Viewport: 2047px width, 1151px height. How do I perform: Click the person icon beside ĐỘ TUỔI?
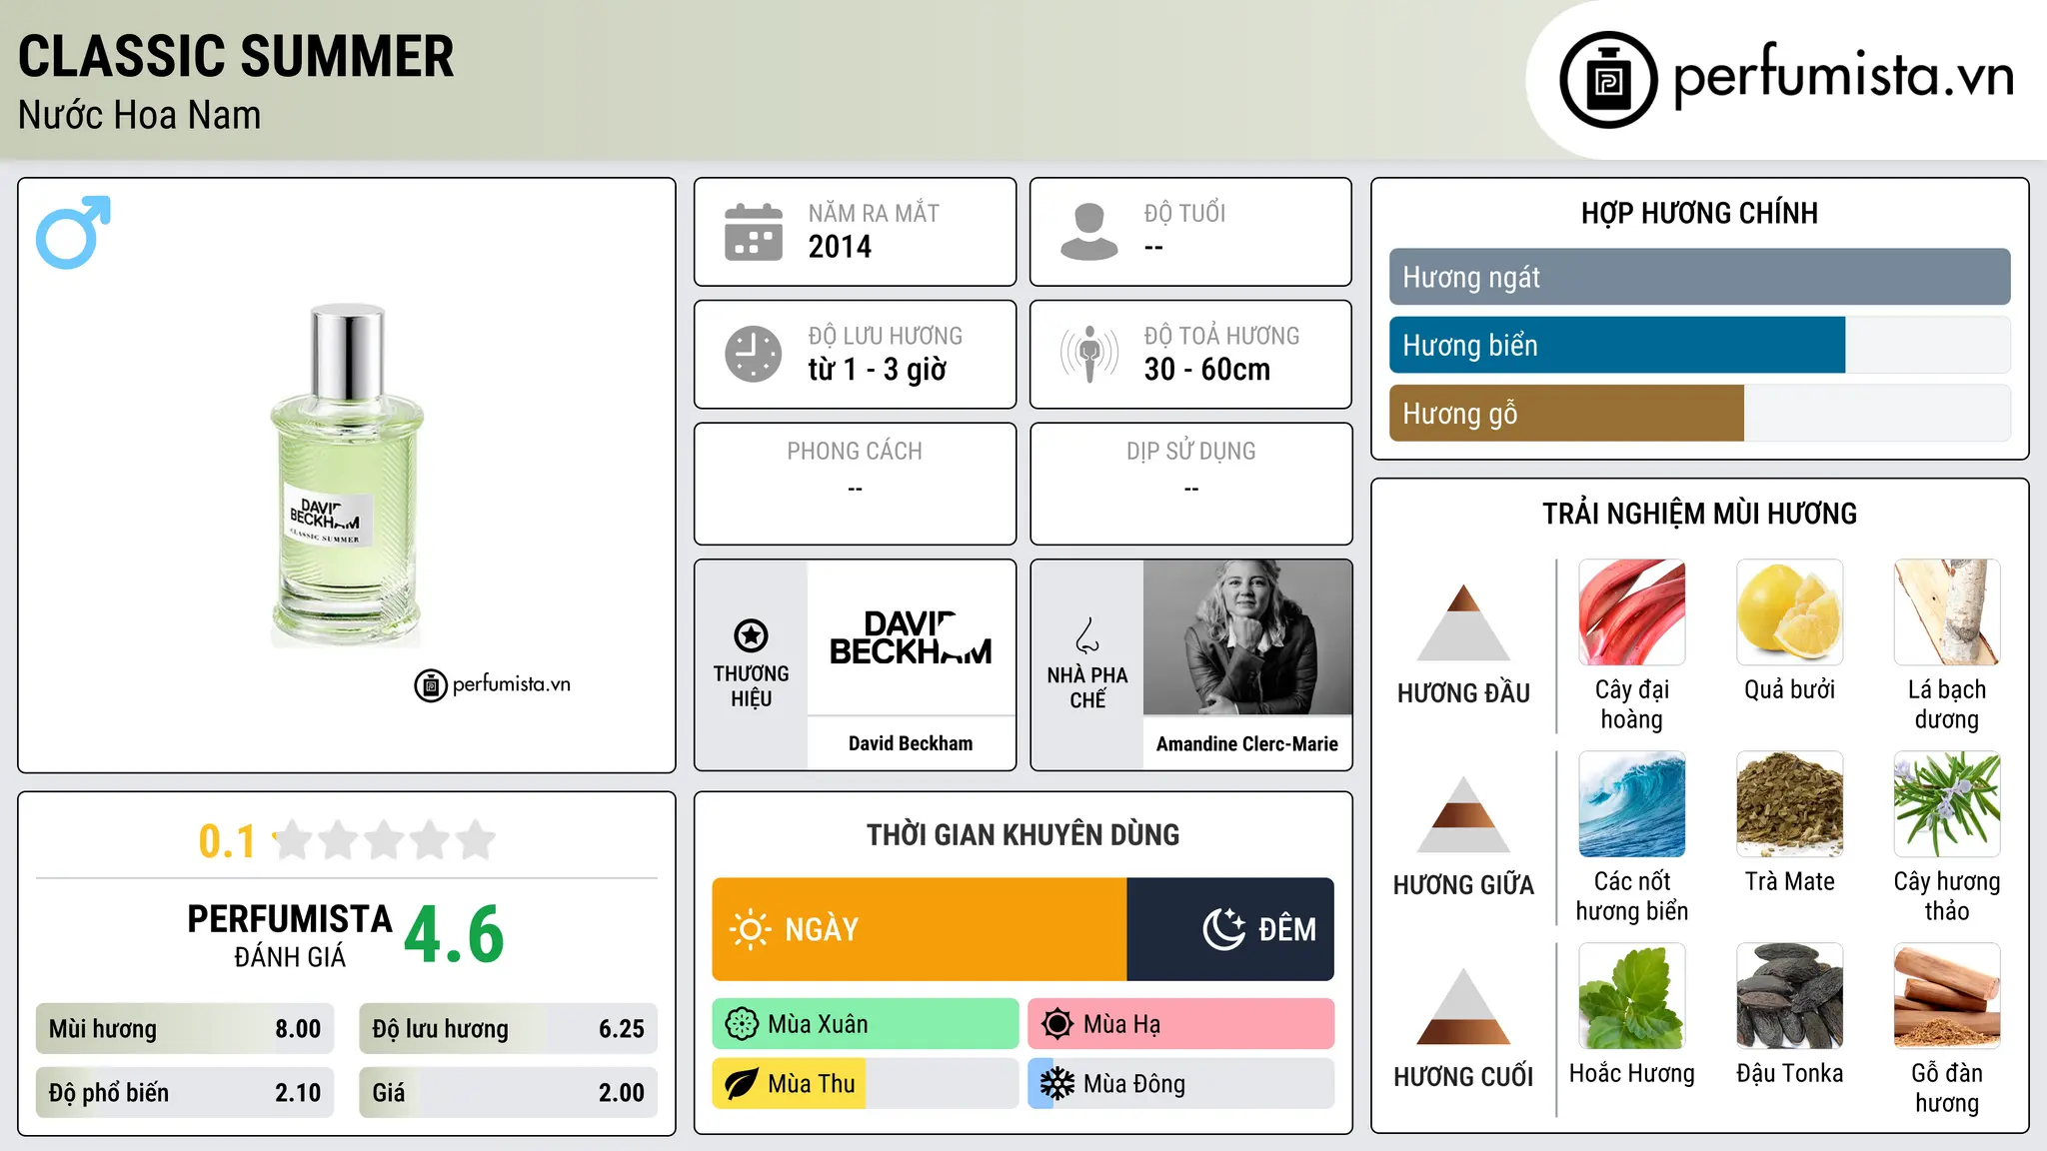click(1089, 232)
